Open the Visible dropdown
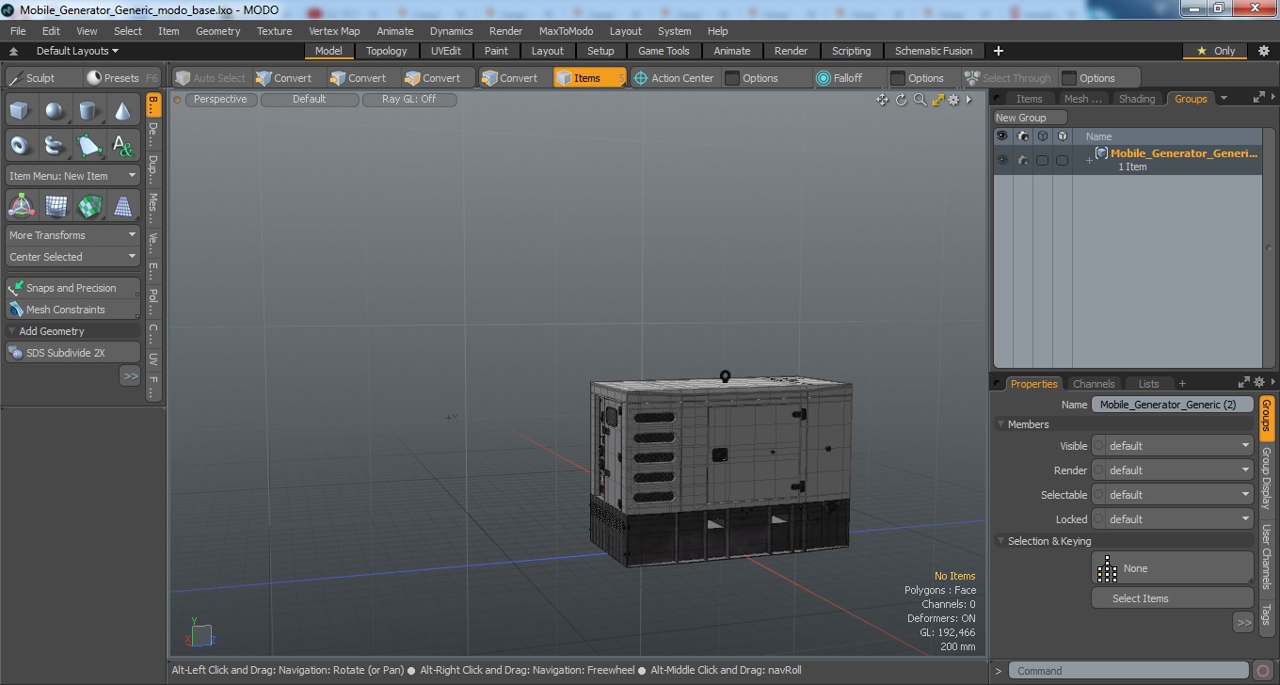Screen dimensions: 1280x685 (1173, 446)
